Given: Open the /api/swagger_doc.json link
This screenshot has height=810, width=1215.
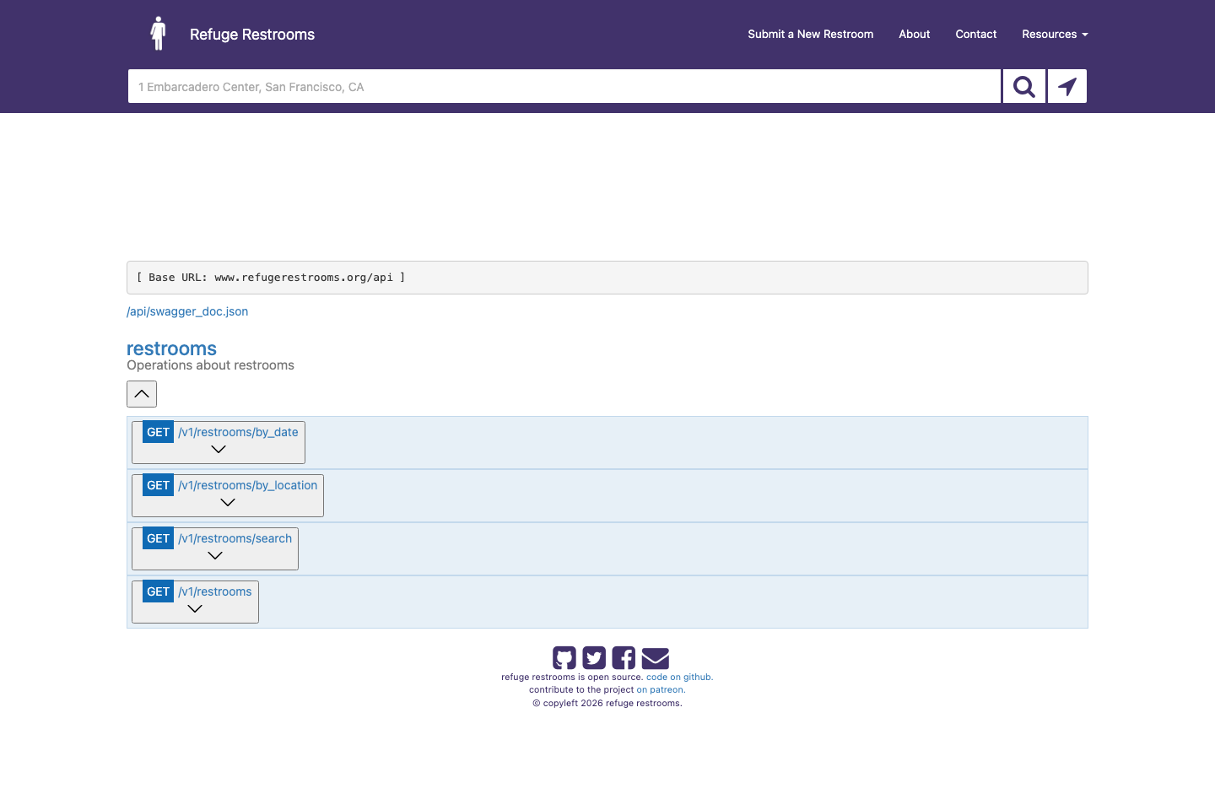Looking at the screenshot, I should [x=187, y=311].
